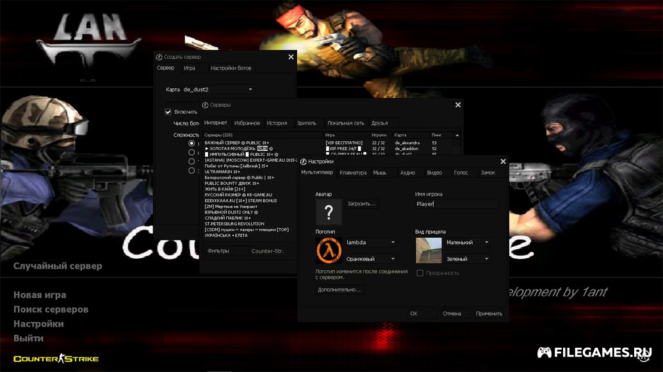Viewport: 663px width, 372px height.
Task: Open the Маленький crosshair size dropdown
Action: [468, 242]
